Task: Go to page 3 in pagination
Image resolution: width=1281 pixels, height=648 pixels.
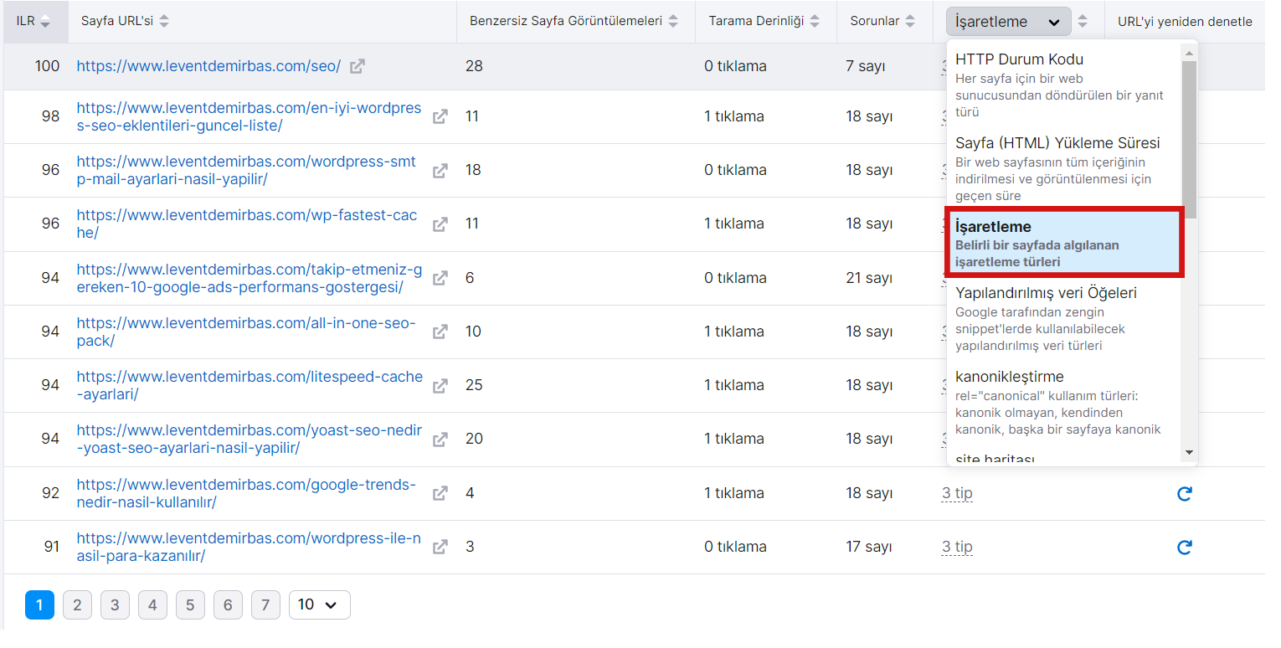Action: point(115,604)
